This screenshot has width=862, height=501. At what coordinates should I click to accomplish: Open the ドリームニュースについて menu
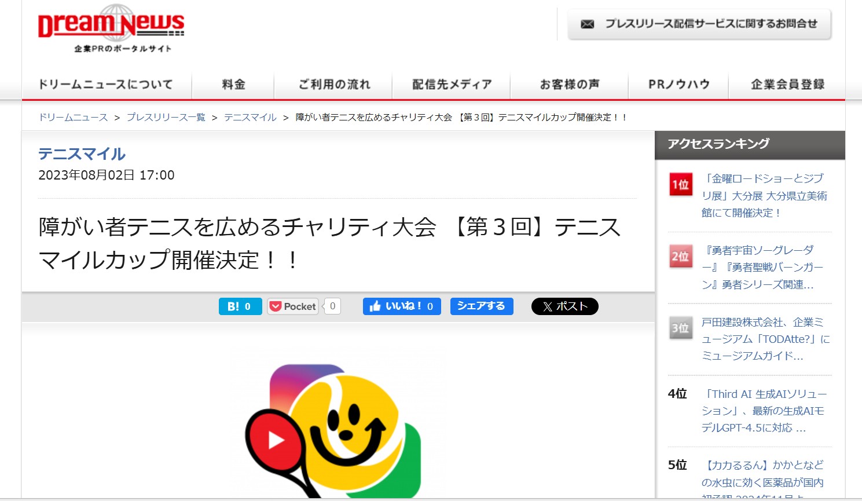tap(106, 85)
